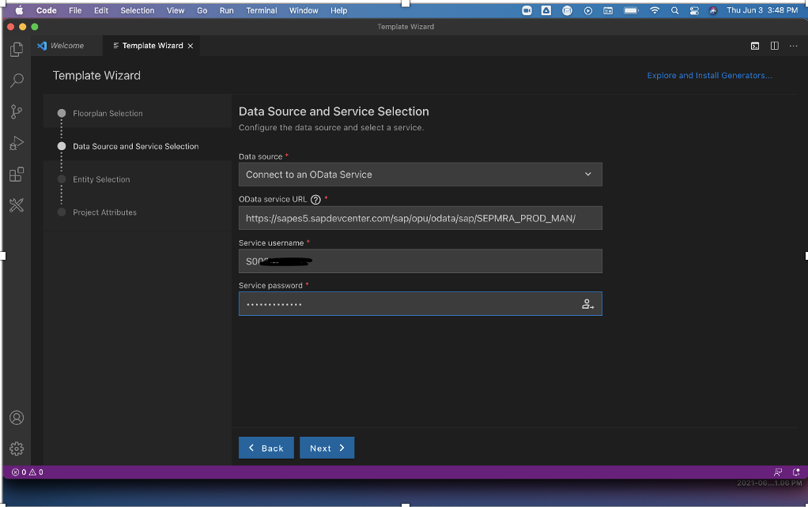The width and height of the screenshot is (808, 507).
Task: Open the Manage gear icon
Action: [17, 449]
